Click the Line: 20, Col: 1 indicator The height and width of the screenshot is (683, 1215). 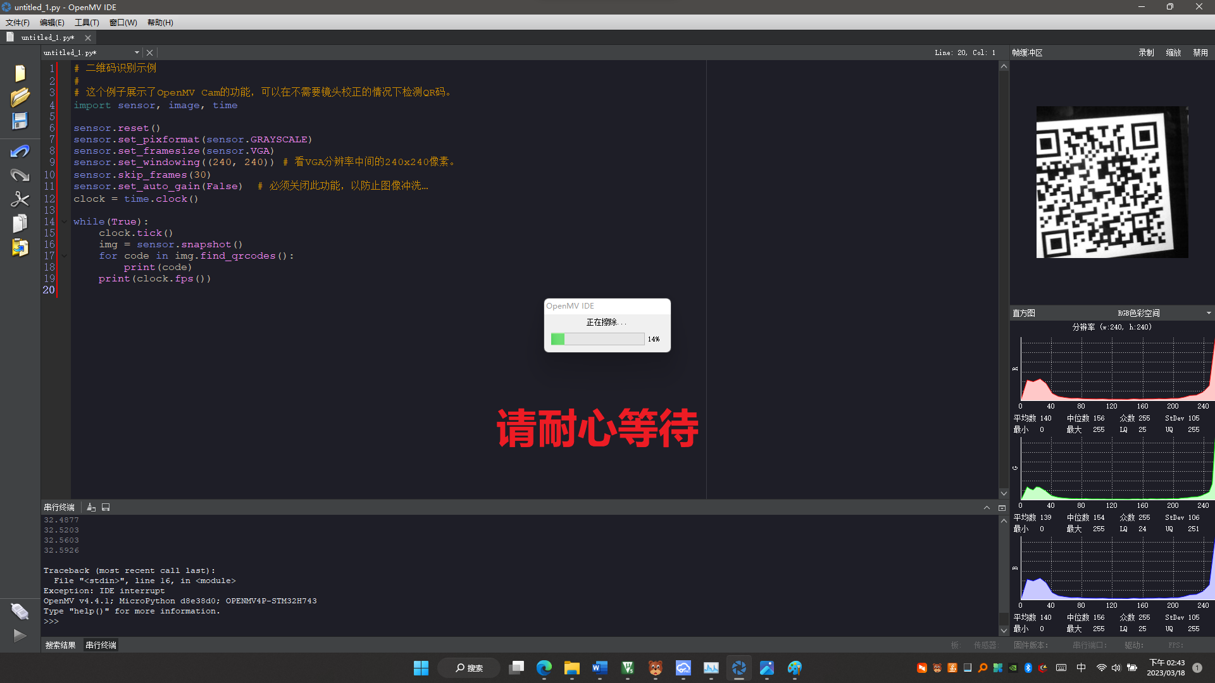click(x=965, y=52)
